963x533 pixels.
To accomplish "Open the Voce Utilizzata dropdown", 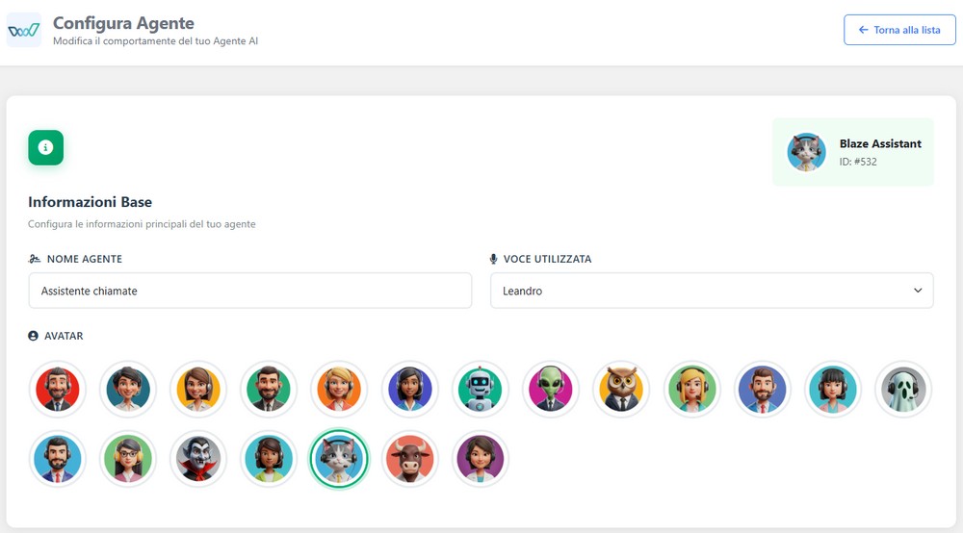I will [712, 291].
